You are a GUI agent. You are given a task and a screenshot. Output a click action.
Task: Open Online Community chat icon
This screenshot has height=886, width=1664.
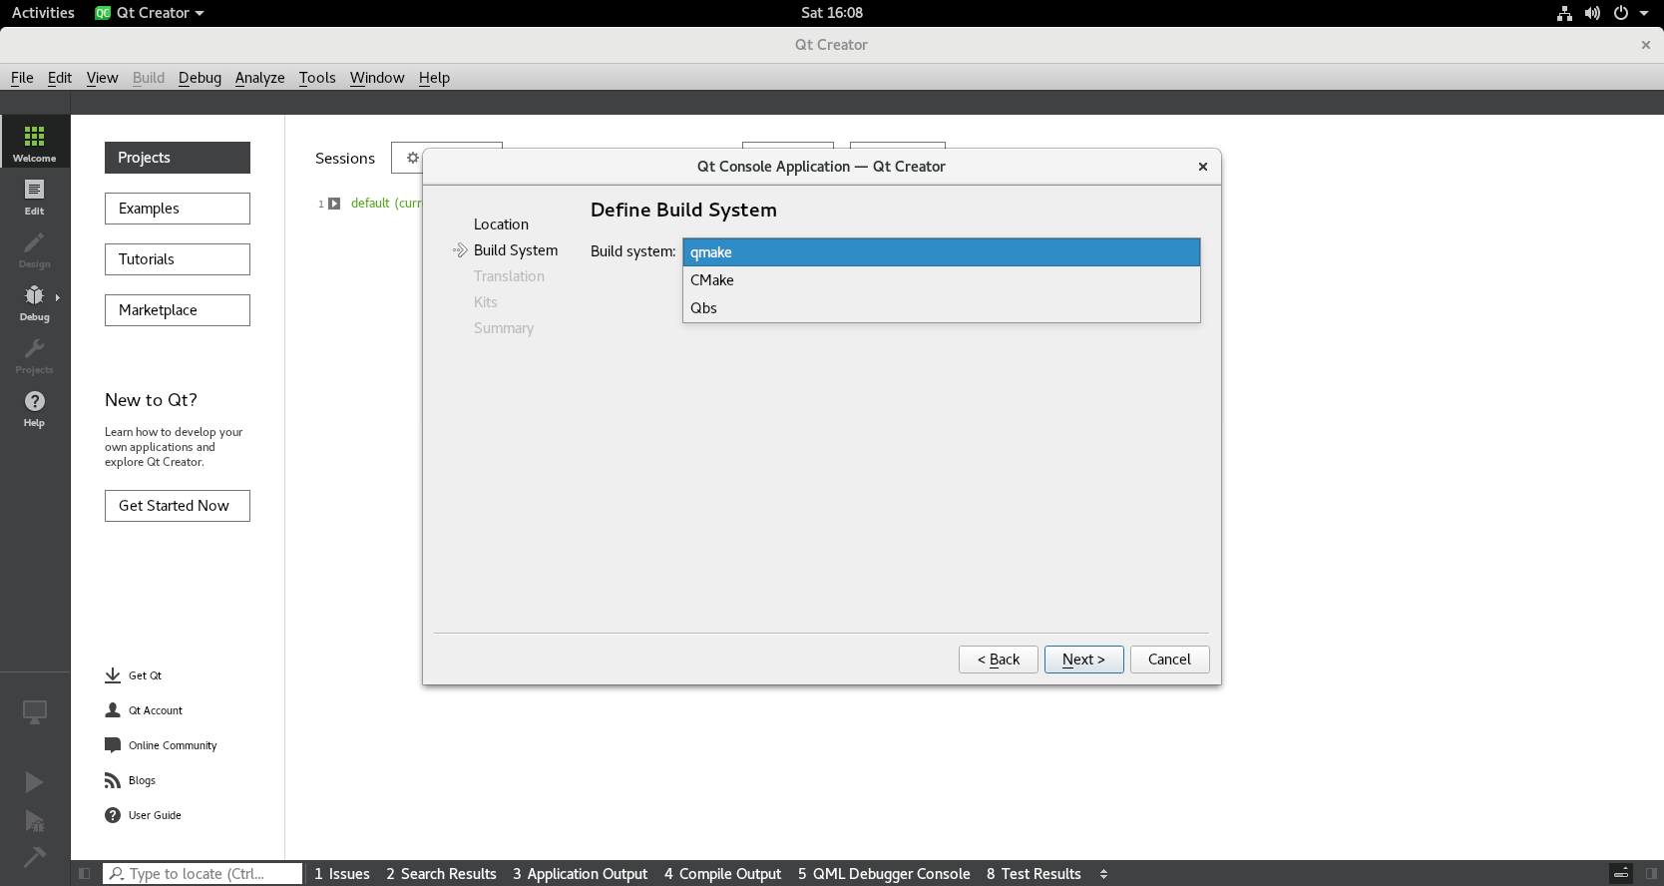click(113, 745)
